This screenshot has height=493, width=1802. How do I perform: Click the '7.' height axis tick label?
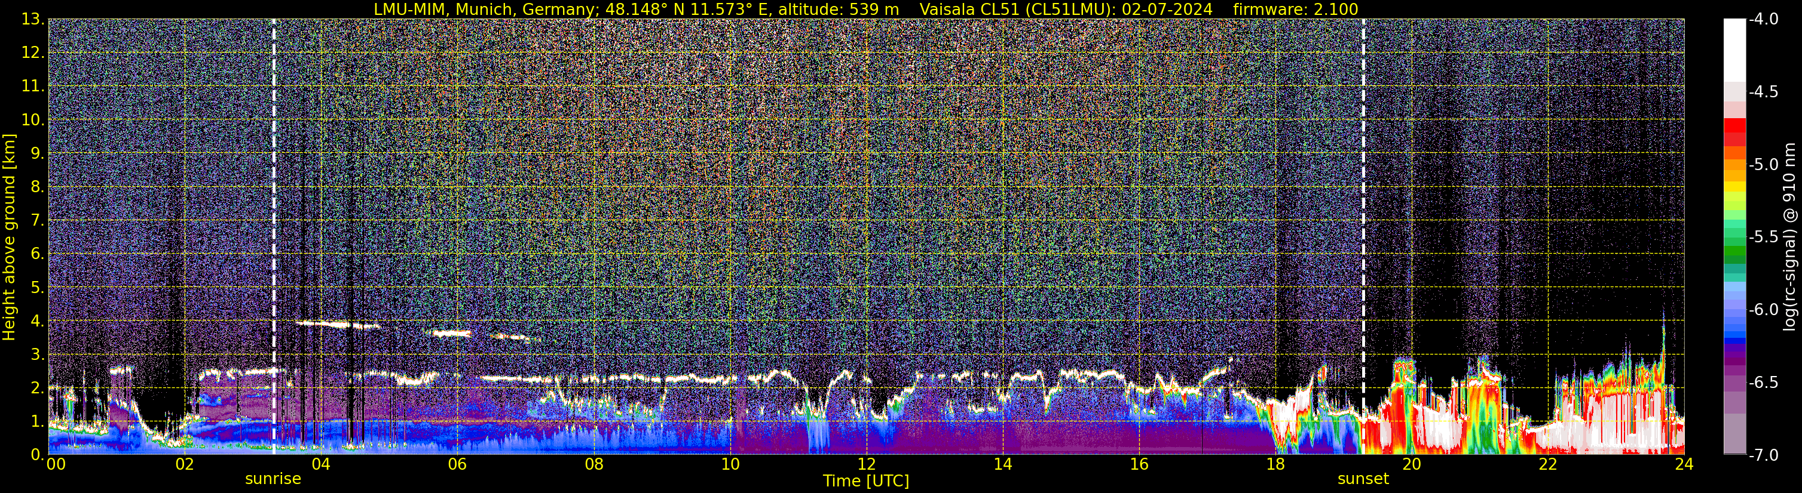(x=37, y=221)
